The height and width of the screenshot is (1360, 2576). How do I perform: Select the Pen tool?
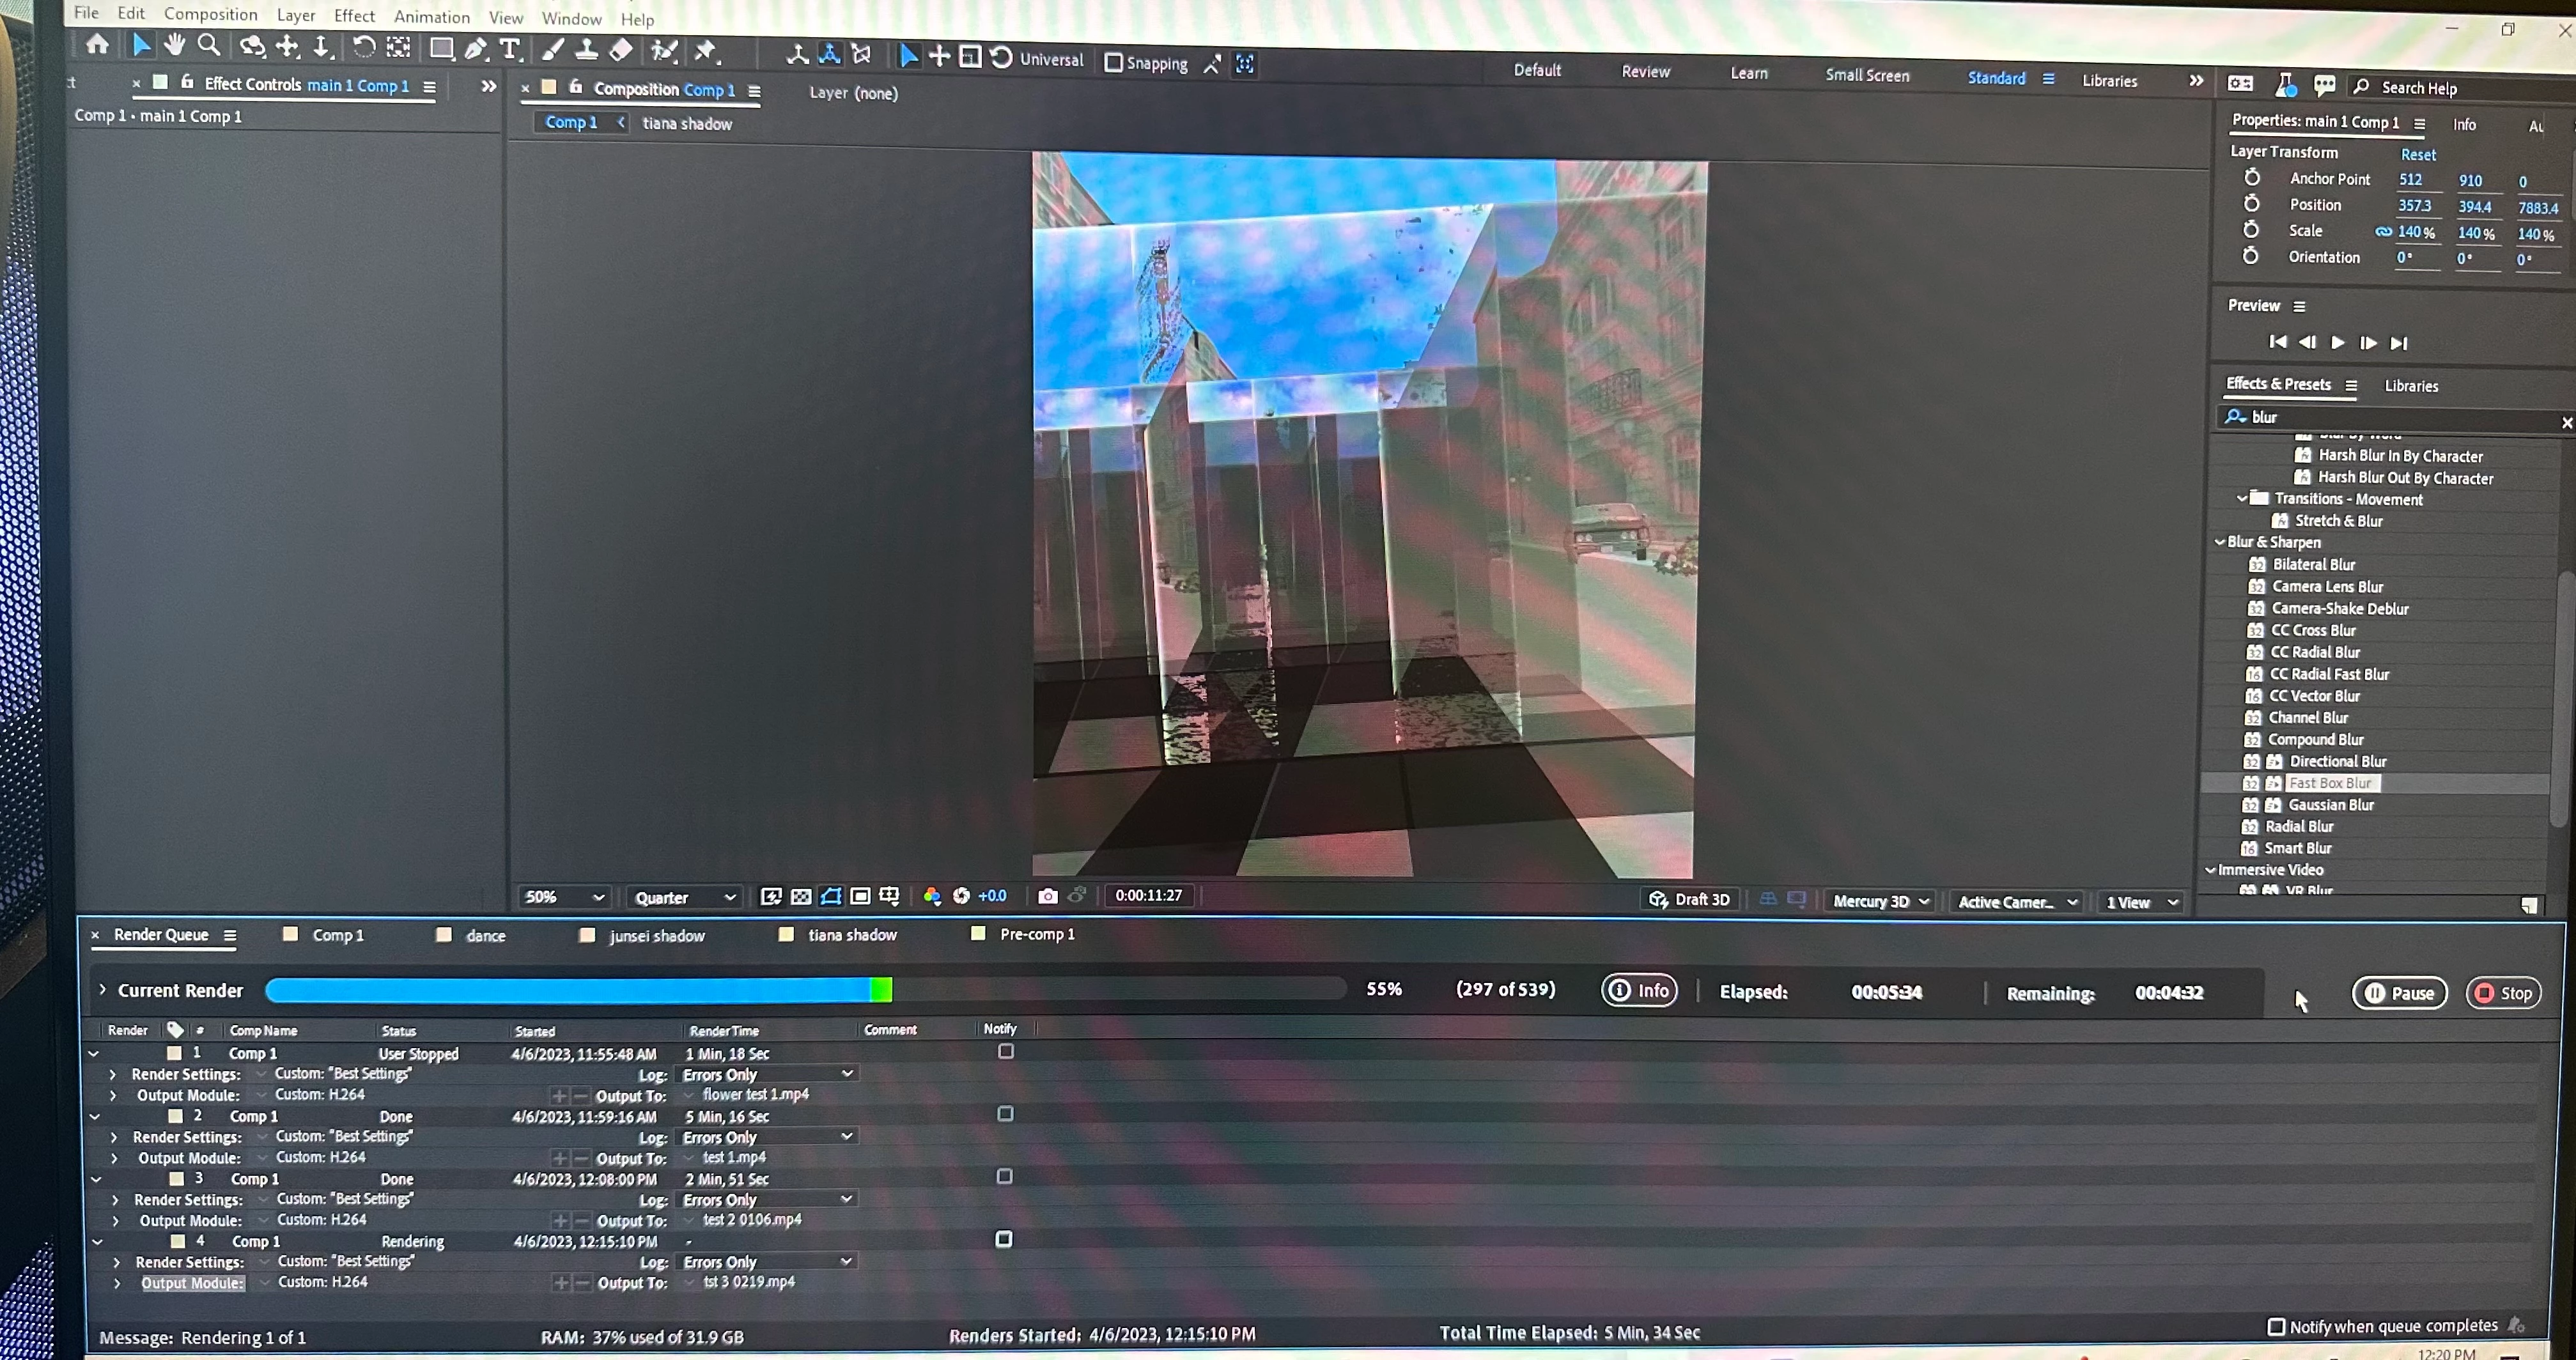coord(476,48)
